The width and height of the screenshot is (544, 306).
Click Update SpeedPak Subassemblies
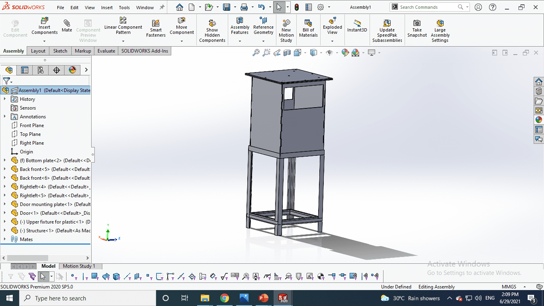(x=387, y=31)
